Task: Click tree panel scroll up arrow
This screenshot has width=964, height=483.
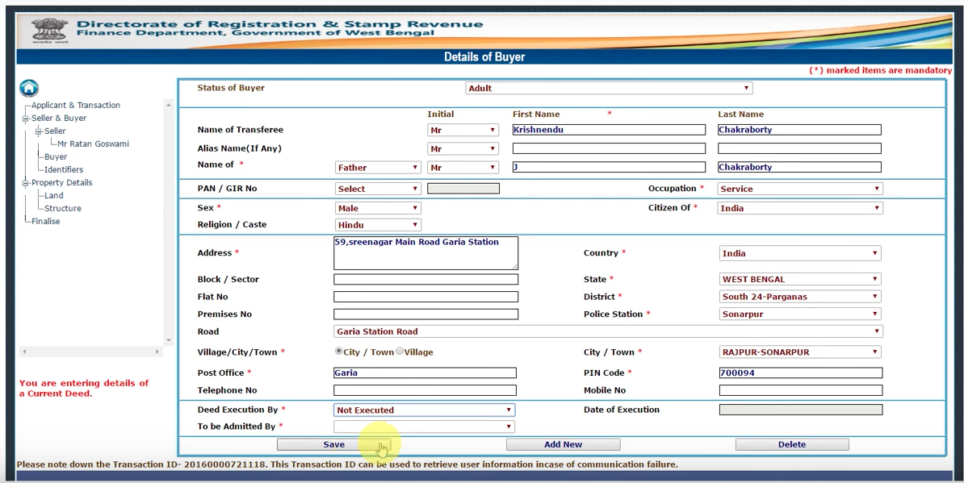Action: 169,105
